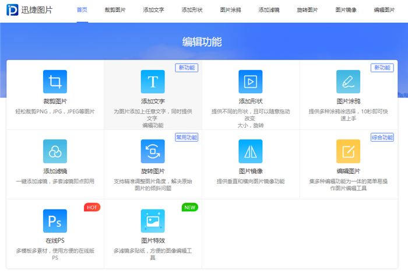
Task: Open the 裁剪图片 card title
Action: coord(55,101)
